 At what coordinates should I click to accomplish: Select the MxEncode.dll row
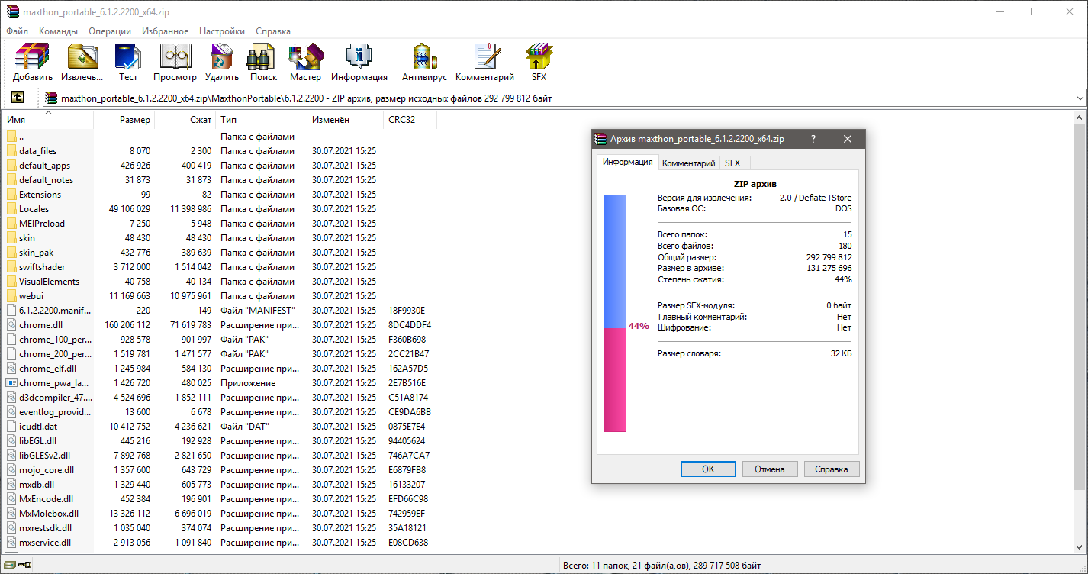click(220, 499)
